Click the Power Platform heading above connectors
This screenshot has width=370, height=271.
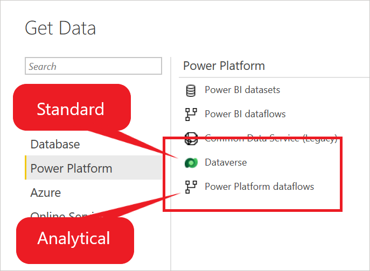[x=224, y=66]
